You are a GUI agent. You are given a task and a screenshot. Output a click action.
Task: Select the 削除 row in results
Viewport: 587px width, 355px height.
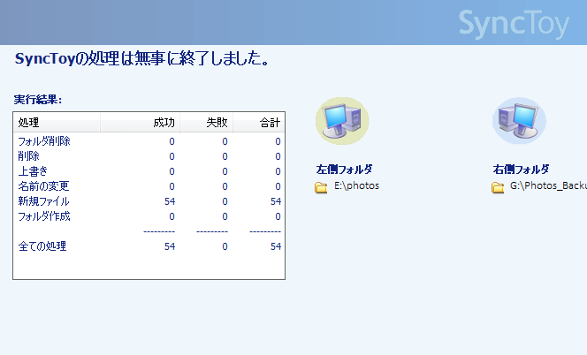click(x=149, y=156)
